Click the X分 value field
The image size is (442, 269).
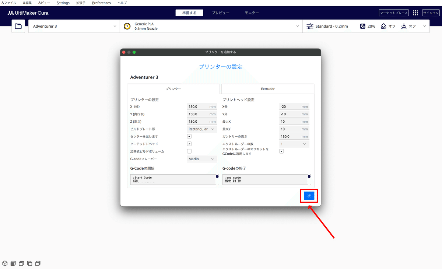click(294, 106)
